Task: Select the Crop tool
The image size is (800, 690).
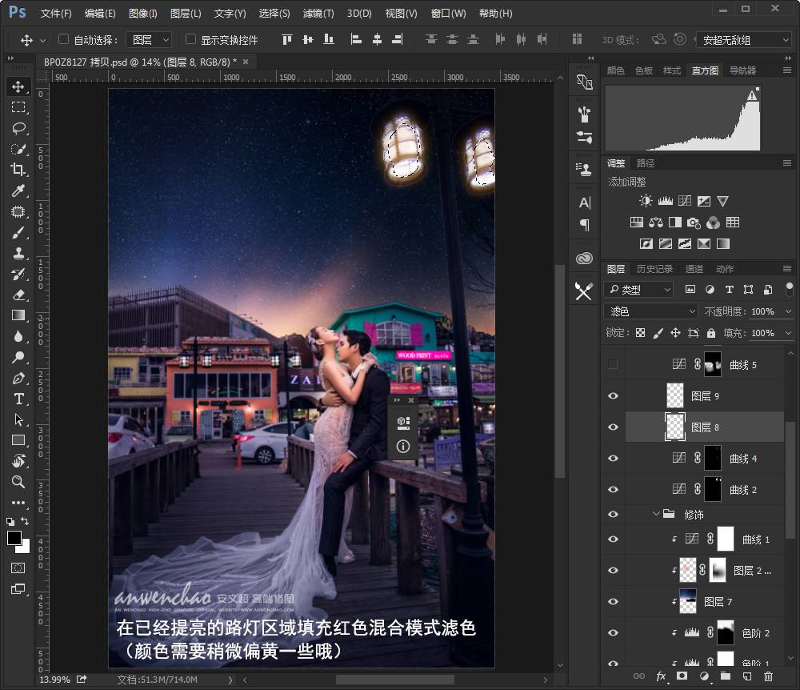Action: (18, 170)
